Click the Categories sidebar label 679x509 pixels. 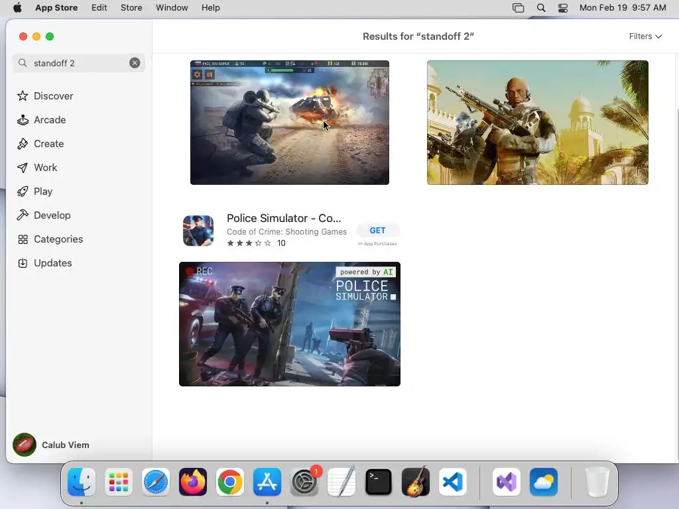click(58, 239)
